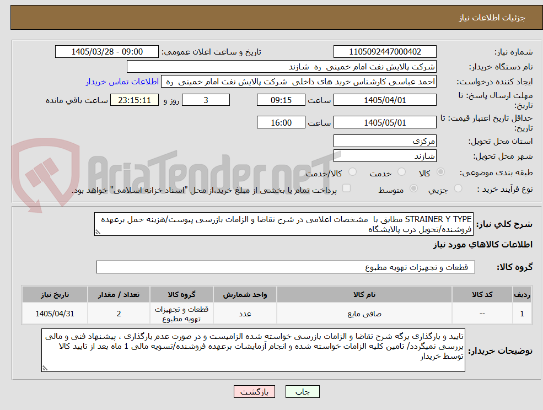Image resolution: width=543 pixels, height=410 pixels.
Task: Click the remaining days field showing 3
Action: click(x=206, y=100)
